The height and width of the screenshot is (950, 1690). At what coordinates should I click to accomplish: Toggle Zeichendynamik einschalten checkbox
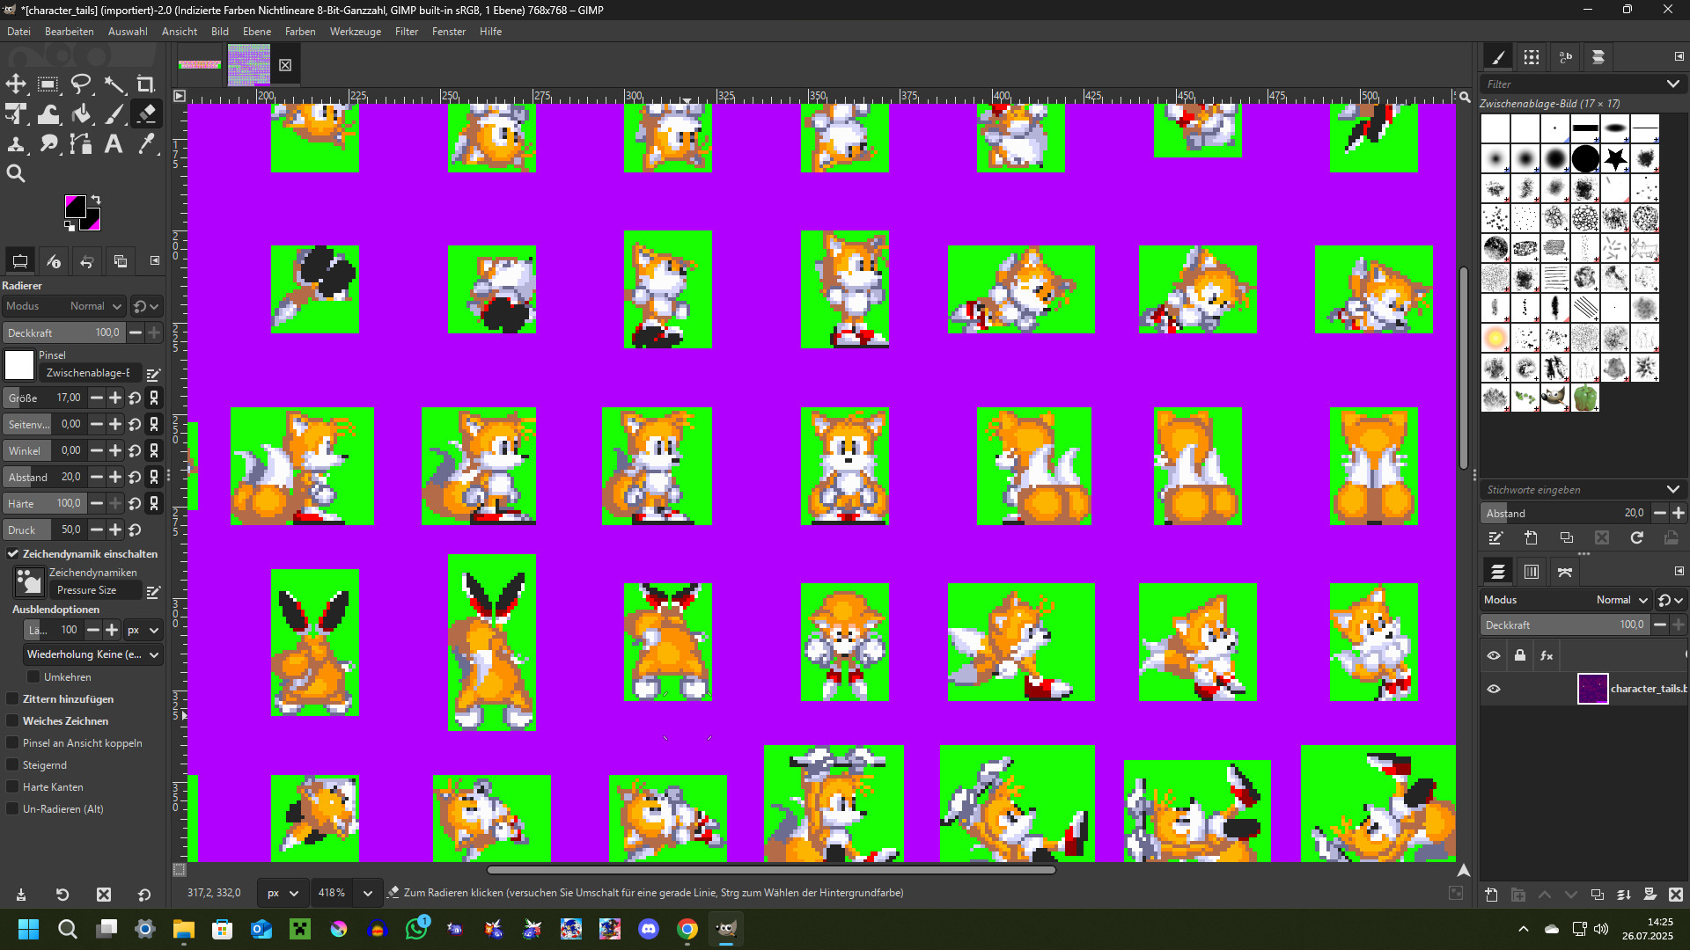coord(12,554)
